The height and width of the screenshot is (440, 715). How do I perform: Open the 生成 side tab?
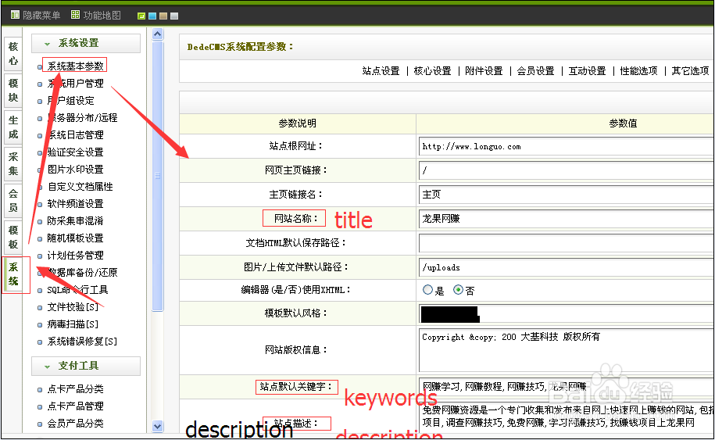[13, 127]
